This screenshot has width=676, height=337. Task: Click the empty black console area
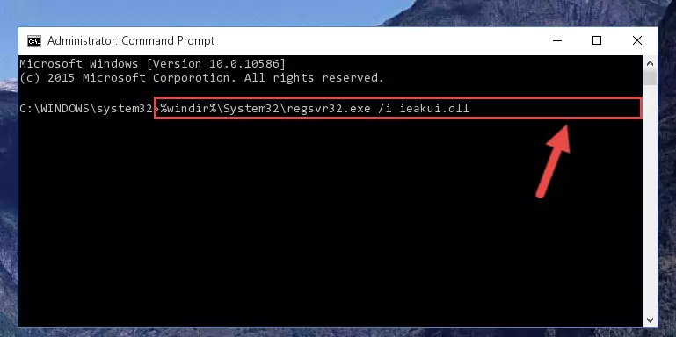302,224
